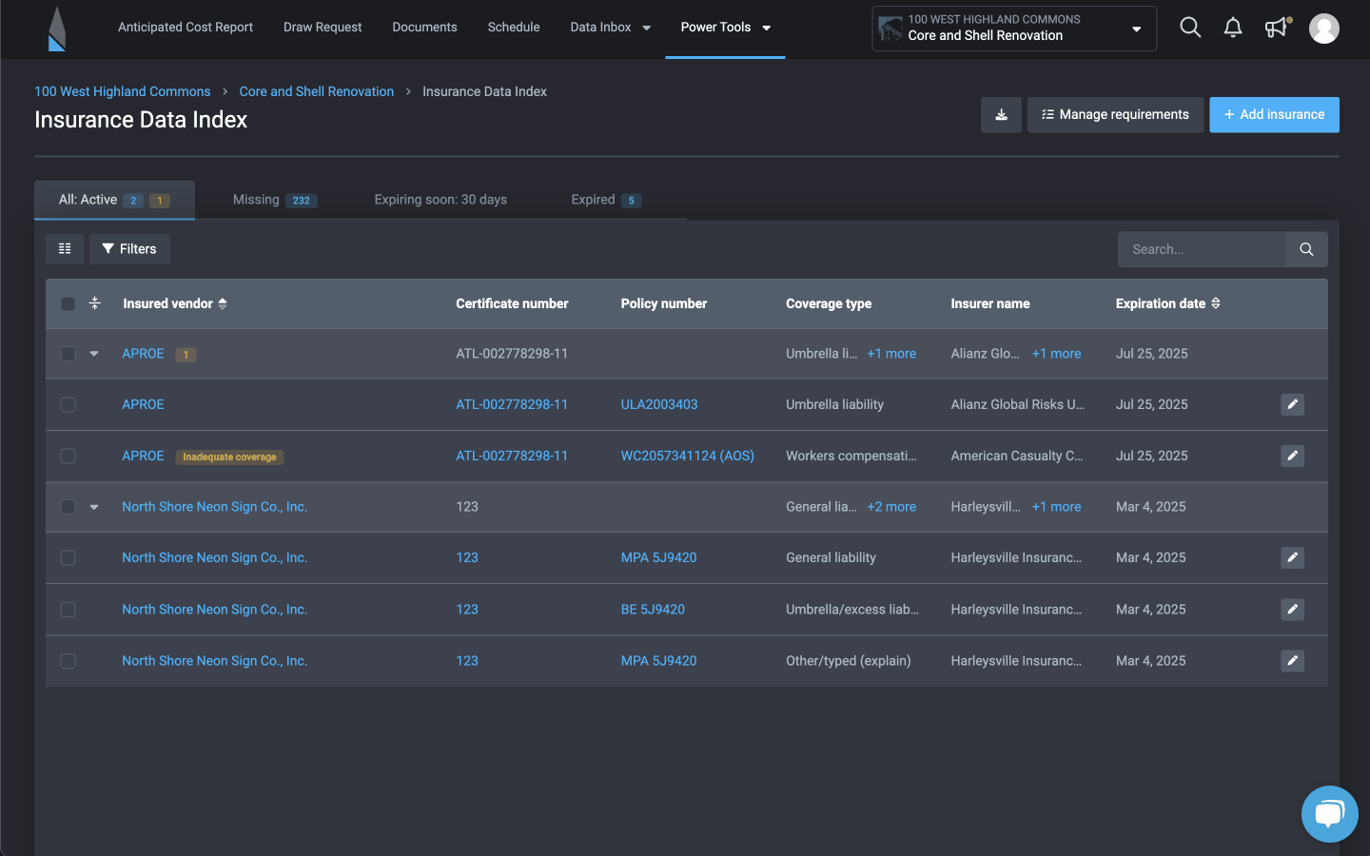Open the column layout icon button

click(x=65, y=249)
